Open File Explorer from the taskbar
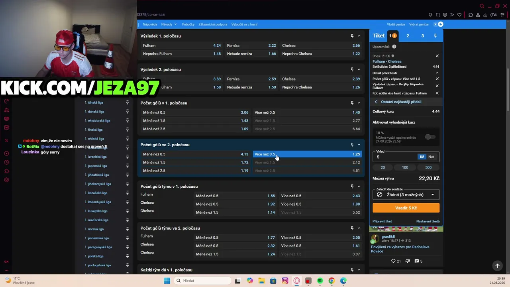The image size is (510, 287). [x=261, y=281]
